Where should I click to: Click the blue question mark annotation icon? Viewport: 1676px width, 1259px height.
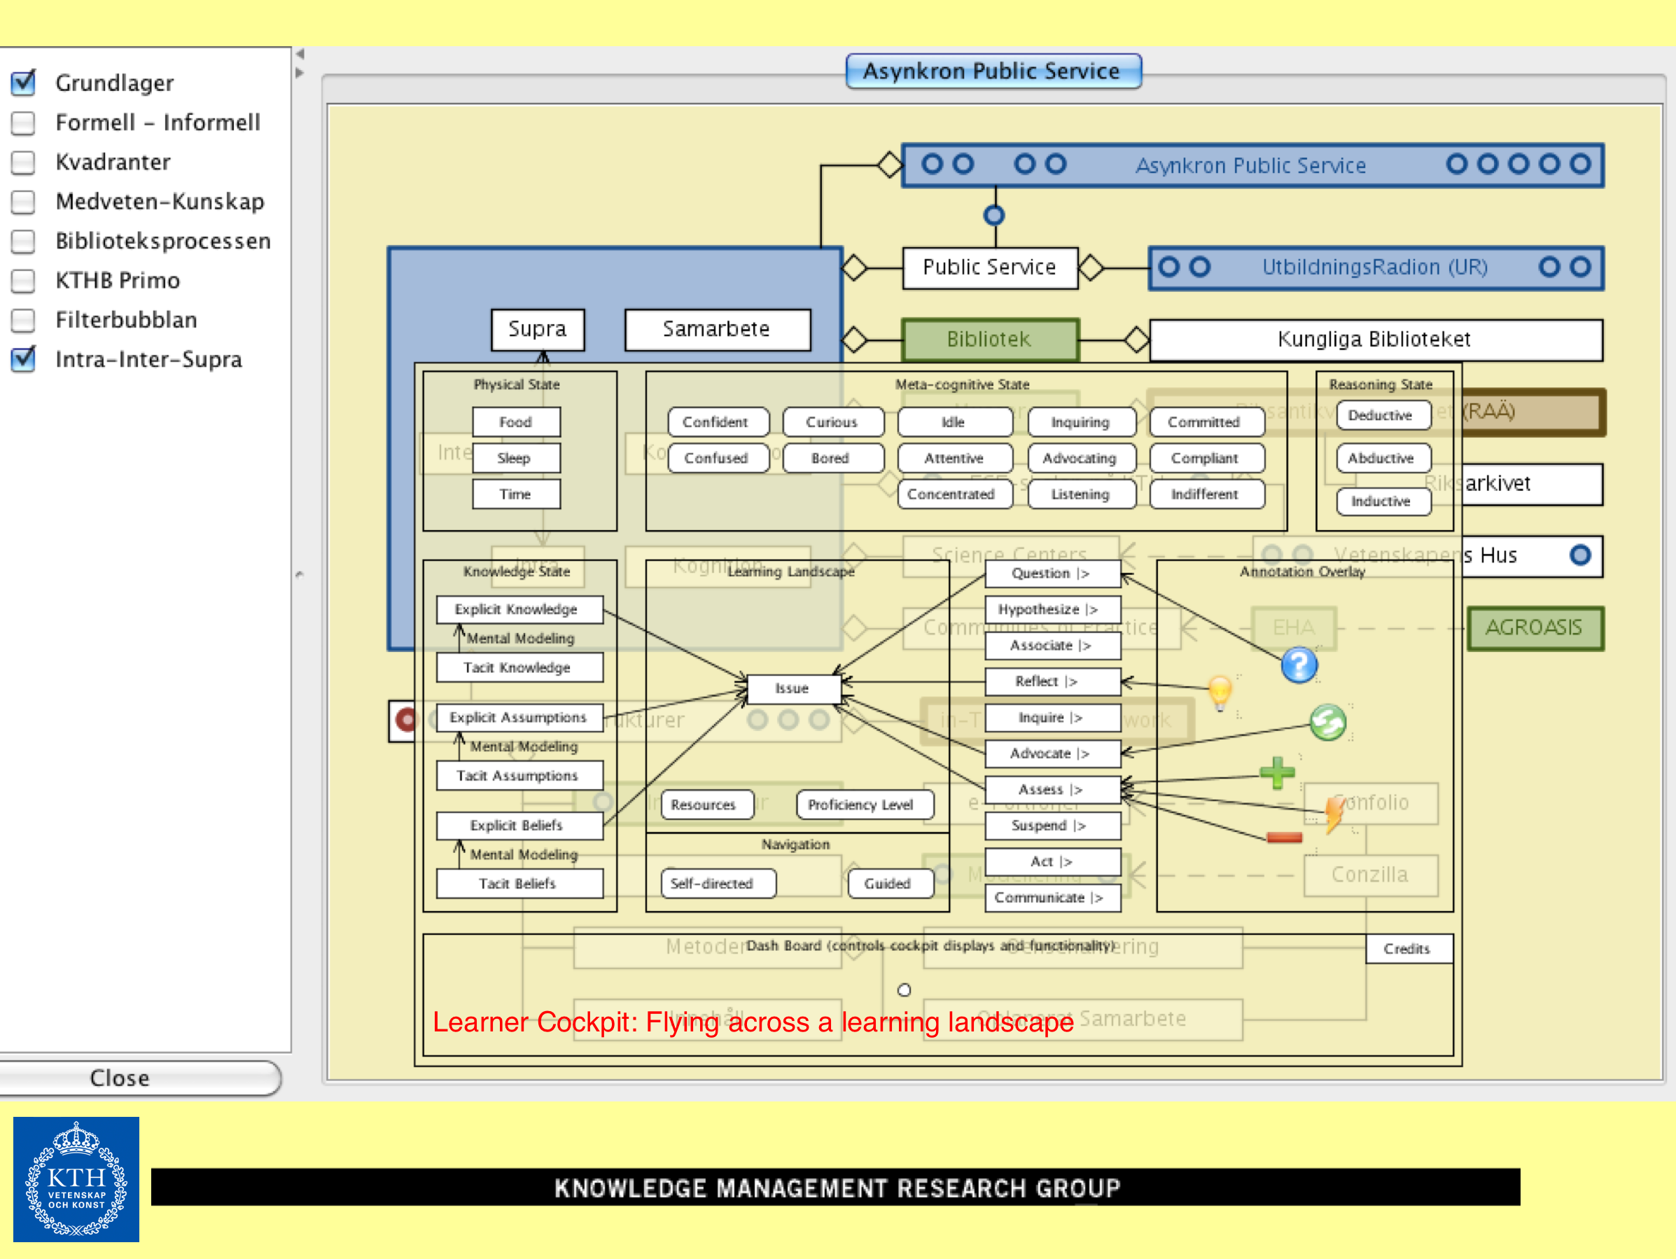(1299, 665)
